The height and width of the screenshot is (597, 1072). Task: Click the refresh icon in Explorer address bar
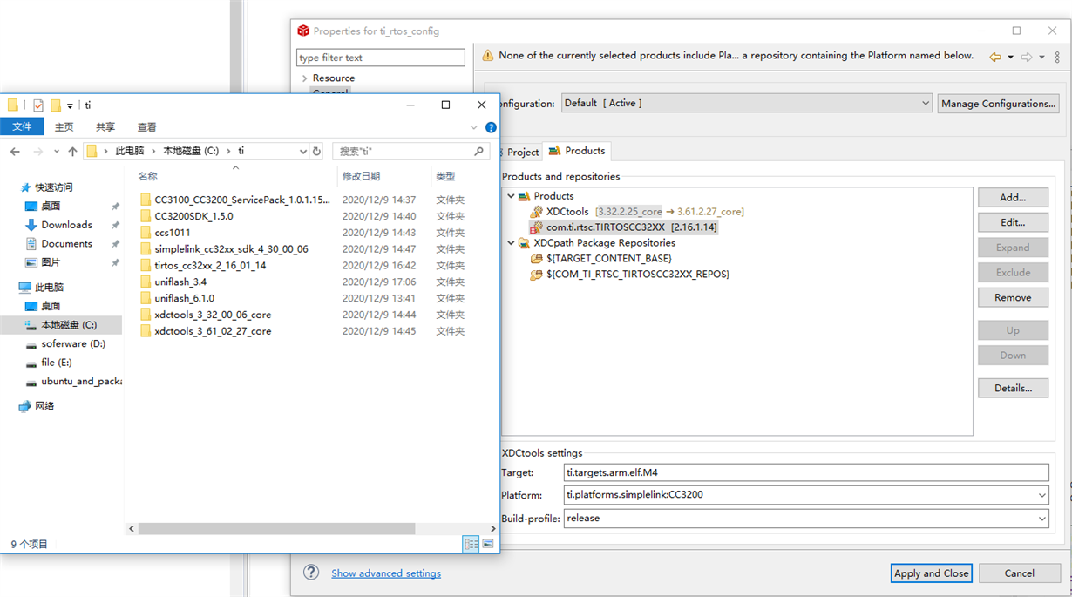point(316,151)
